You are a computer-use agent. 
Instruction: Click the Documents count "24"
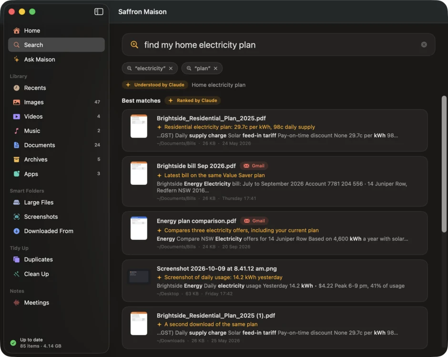pyautogui.click(x=97, y=145)
